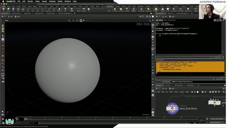Select the Torus shelf tool
Image resolution: width=228 pixels, height=128 pixels.
pyautogui.click(x=18, y=10)
